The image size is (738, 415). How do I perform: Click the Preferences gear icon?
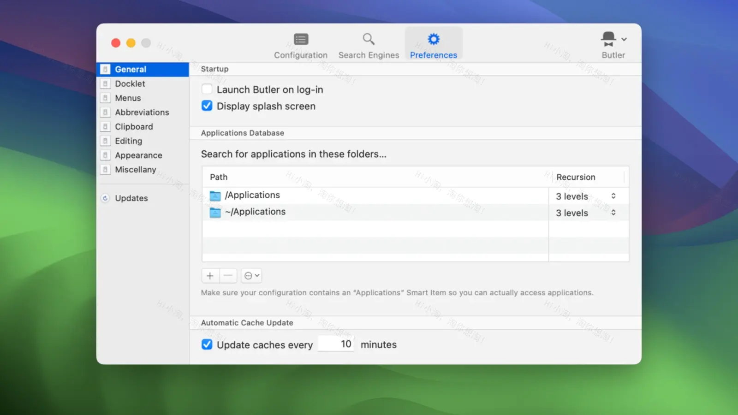[433, 39]
